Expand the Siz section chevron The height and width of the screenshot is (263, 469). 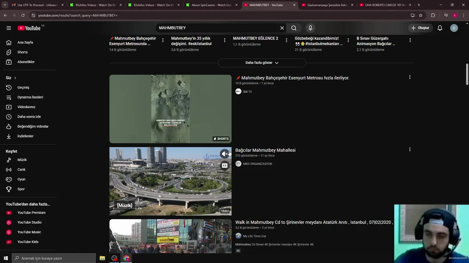pos(15,78)
